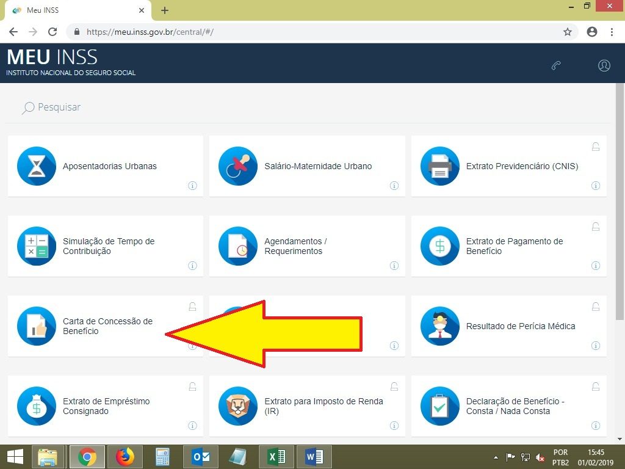Open Extrato Previdenciário (CNIS) printer icon
Screen dimensions: 625x469
440,166
